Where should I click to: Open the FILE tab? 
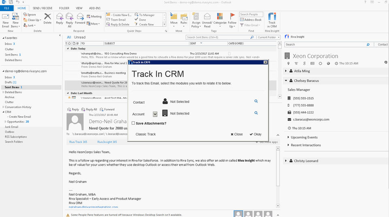(7, 8)
